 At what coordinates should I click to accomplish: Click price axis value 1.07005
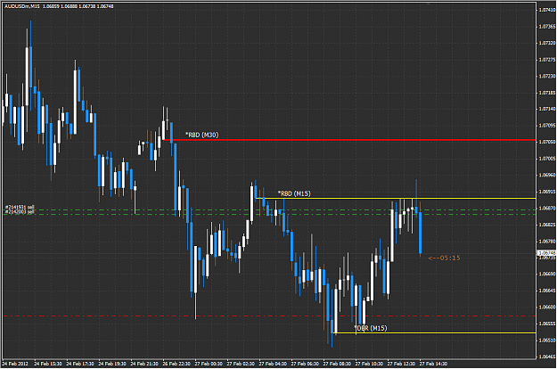click(547, 159)
